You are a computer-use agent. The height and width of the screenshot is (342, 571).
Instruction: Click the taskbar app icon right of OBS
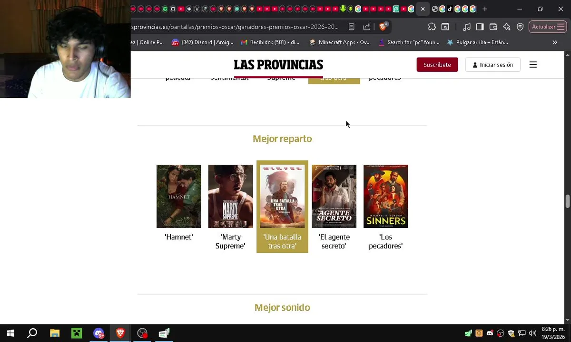tap(164, 333)
